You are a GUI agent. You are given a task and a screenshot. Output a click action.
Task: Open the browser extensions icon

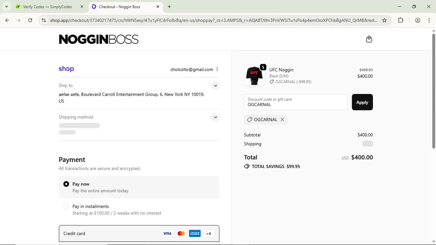tap(401, 20)
